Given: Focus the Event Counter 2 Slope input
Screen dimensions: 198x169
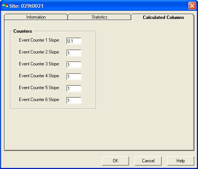Looking at the screenshot, I should (x=74, y=53).
